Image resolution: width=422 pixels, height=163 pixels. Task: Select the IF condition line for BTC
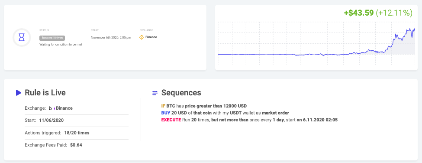204,106
